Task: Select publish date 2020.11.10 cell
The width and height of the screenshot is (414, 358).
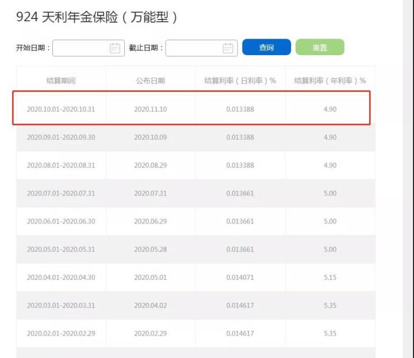Action: pyautogui.click(x=151, y=109)
